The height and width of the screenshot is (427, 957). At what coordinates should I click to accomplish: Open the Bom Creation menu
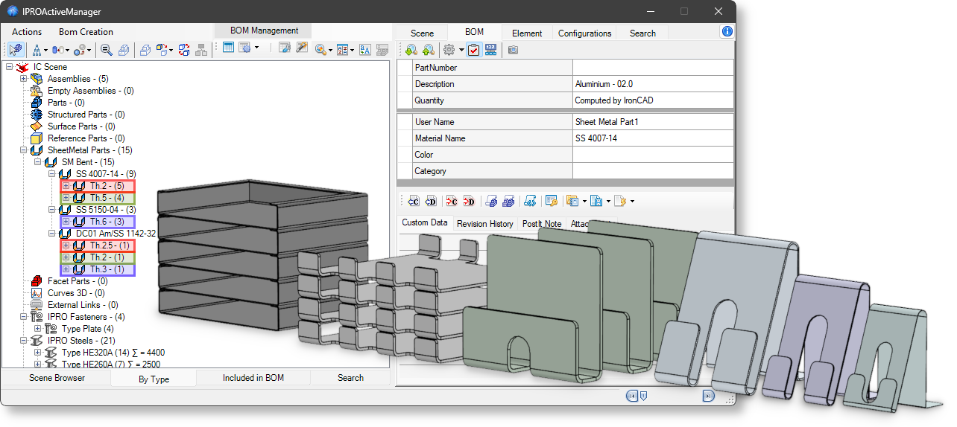[x=86, y=32]
